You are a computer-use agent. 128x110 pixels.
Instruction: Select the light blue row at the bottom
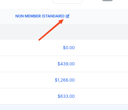[x=64, y=107]
